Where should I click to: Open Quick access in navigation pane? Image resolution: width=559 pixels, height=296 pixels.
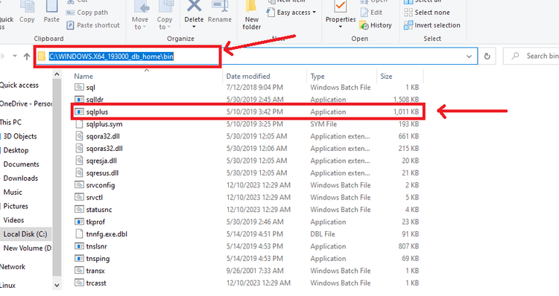[19, 85]
